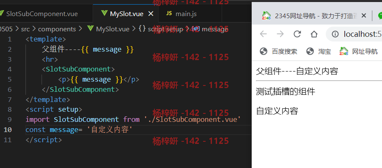Click the localhost address bar
382x168 pixels.
[354, 34]
